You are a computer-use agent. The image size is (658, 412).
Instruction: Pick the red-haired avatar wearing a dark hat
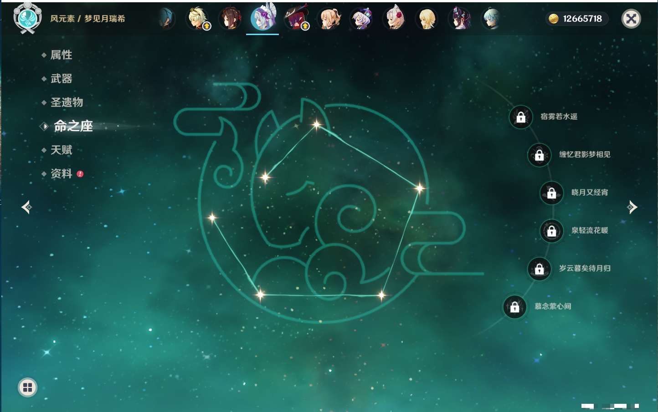[296, 19]
